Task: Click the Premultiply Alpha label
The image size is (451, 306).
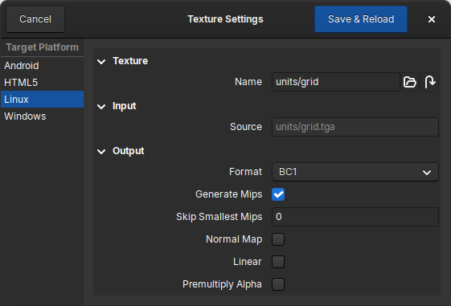Action: [x=222, y=284]
